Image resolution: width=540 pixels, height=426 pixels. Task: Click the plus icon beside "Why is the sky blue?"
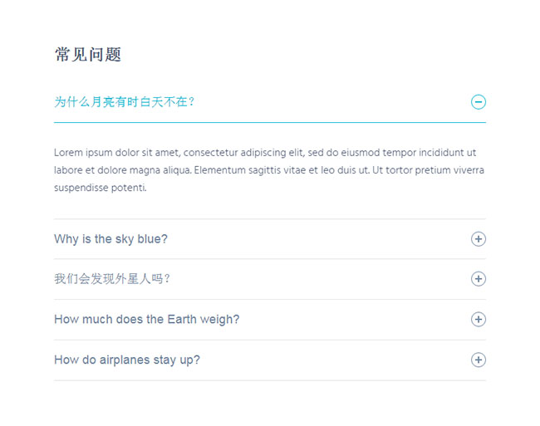point(479,239)
